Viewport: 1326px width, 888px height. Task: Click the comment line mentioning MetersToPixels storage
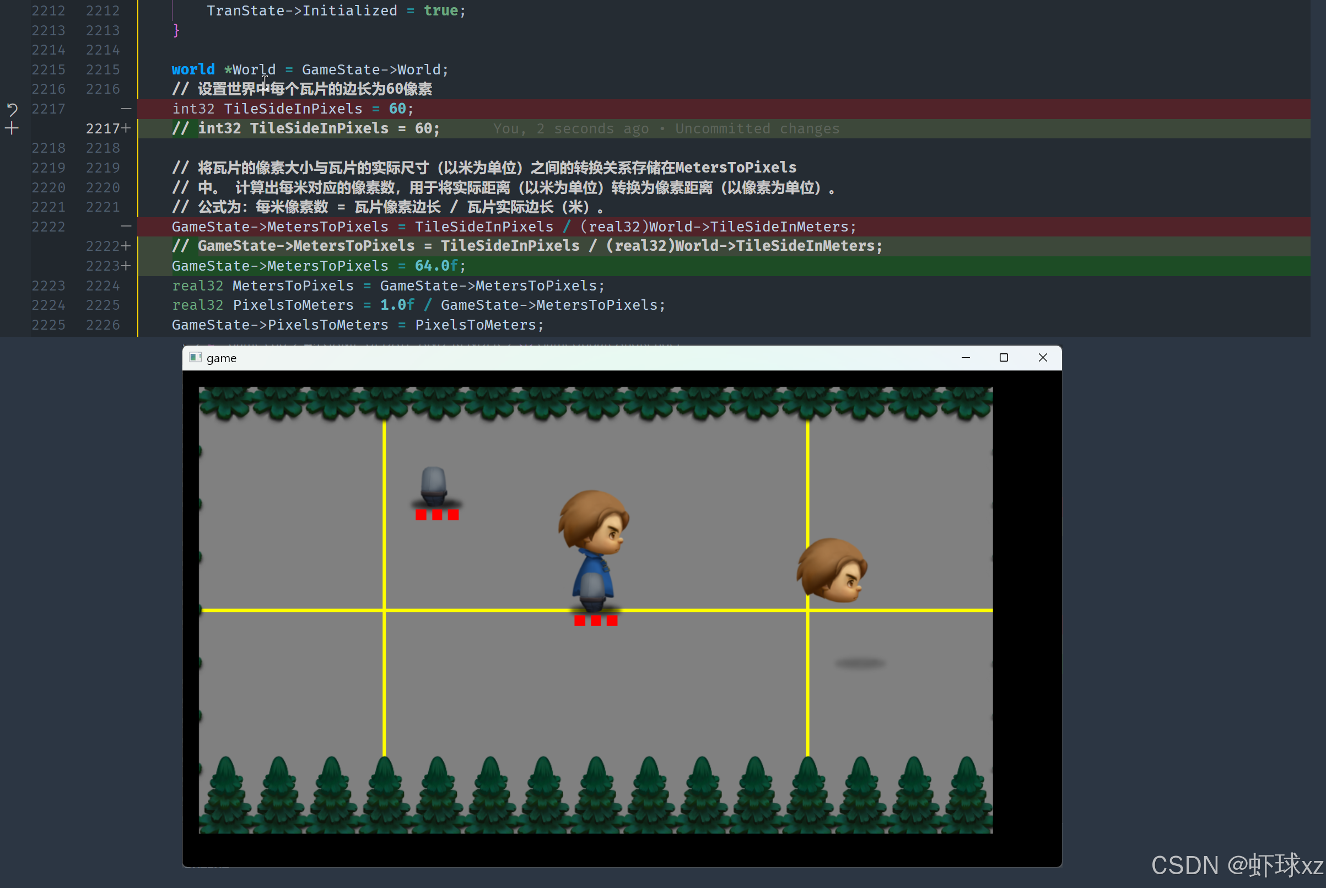tap(484, 168)
